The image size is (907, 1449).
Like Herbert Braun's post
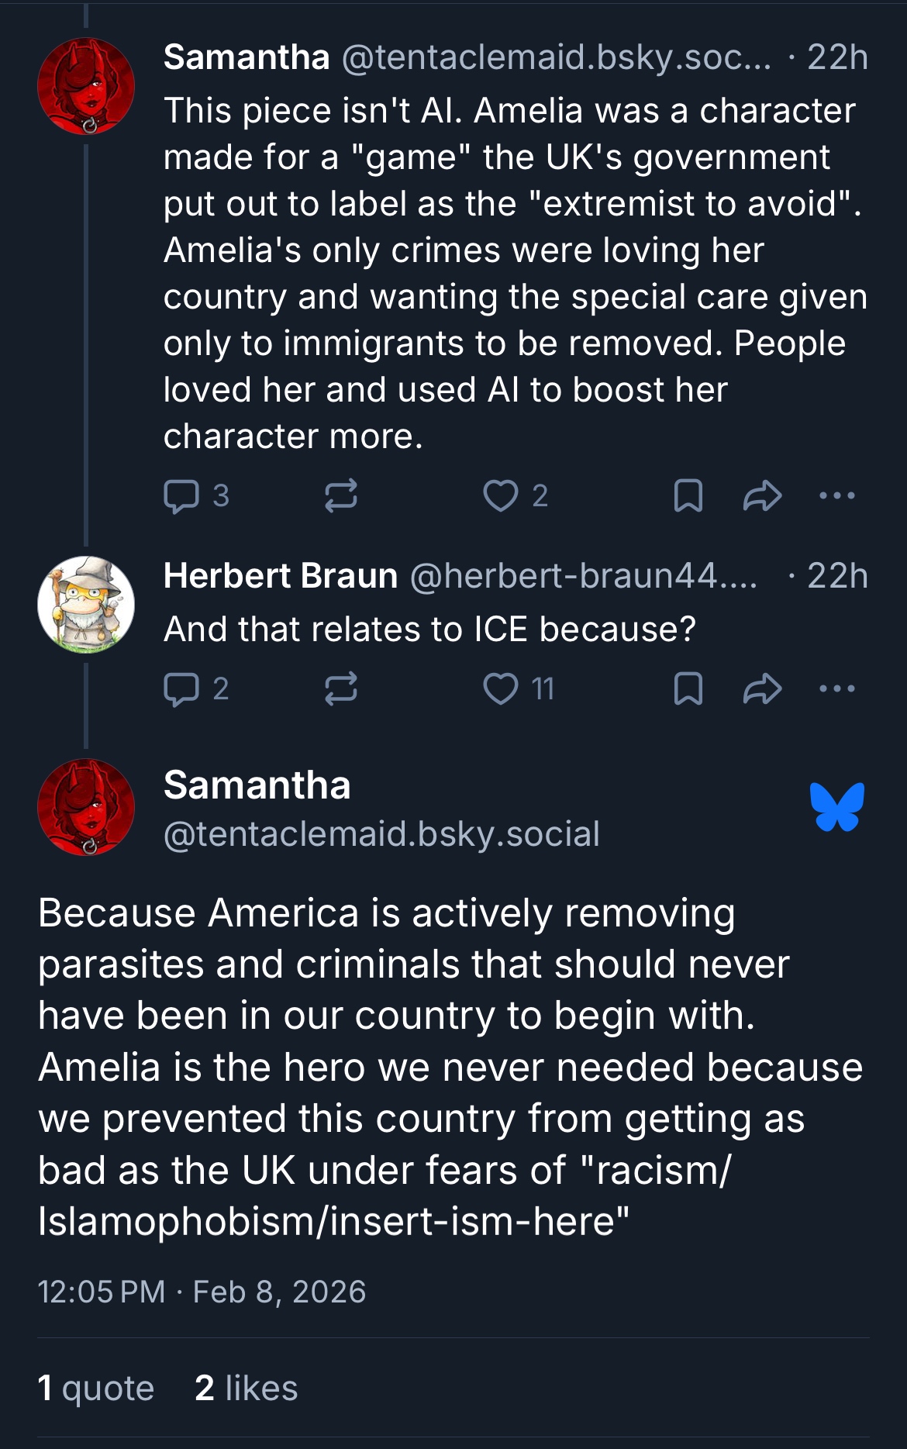tap(501, 688)
